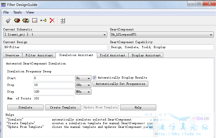216x138 pixels.
Task: Click the grid-lines toolbar icon
Action: pos(63,21)
